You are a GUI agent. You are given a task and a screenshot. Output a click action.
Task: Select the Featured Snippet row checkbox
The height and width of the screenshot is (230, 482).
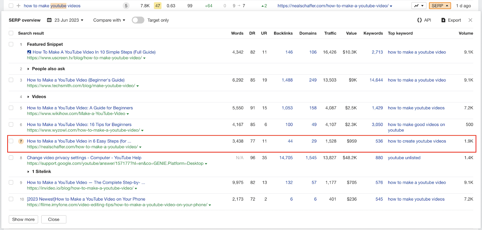[11, 44]
